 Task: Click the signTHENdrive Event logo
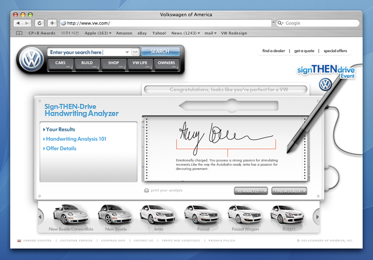(326, 71)
